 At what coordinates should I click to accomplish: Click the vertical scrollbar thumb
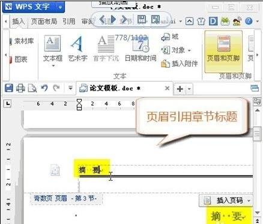257,134
